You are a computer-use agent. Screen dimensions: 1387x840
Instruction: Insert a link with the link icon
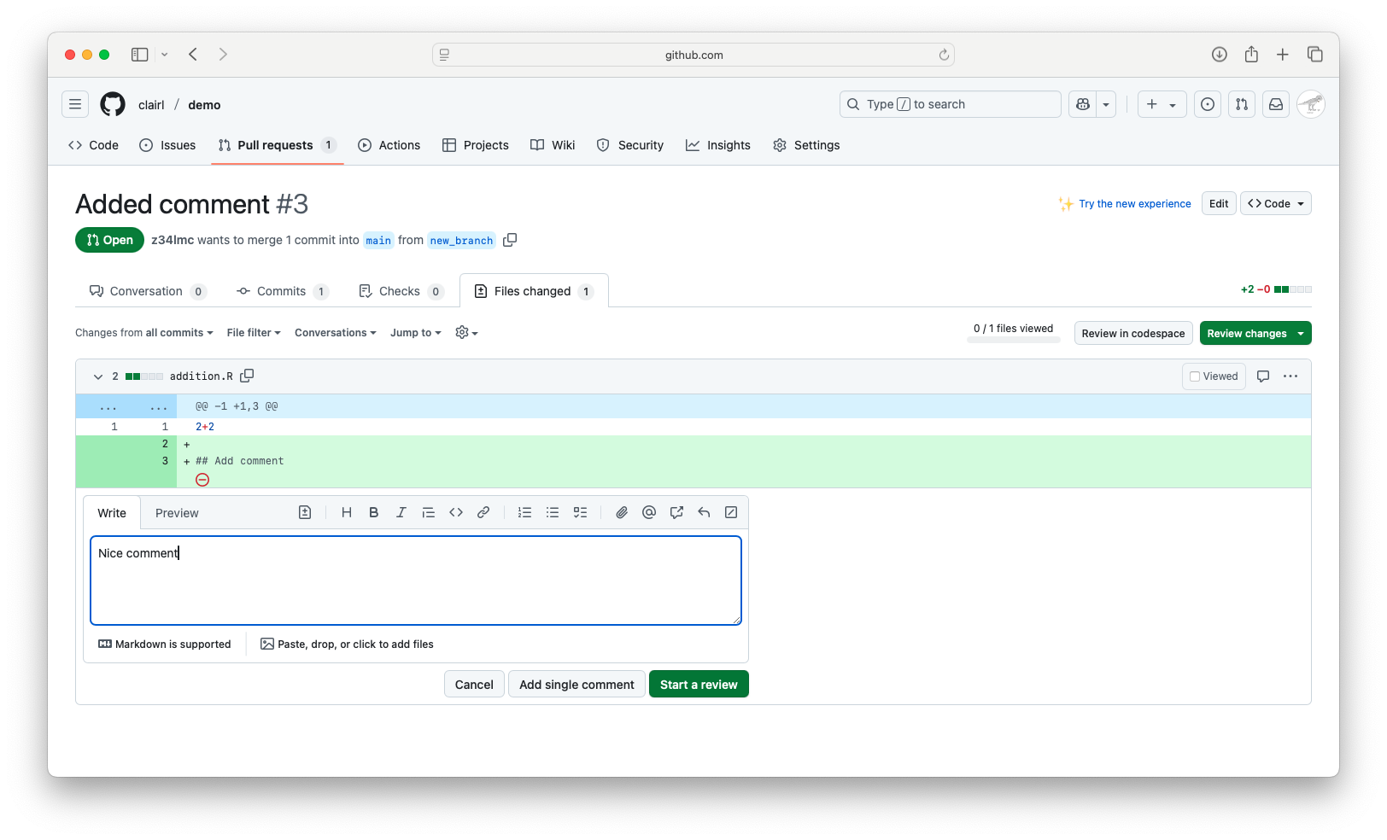coord(483,512)
